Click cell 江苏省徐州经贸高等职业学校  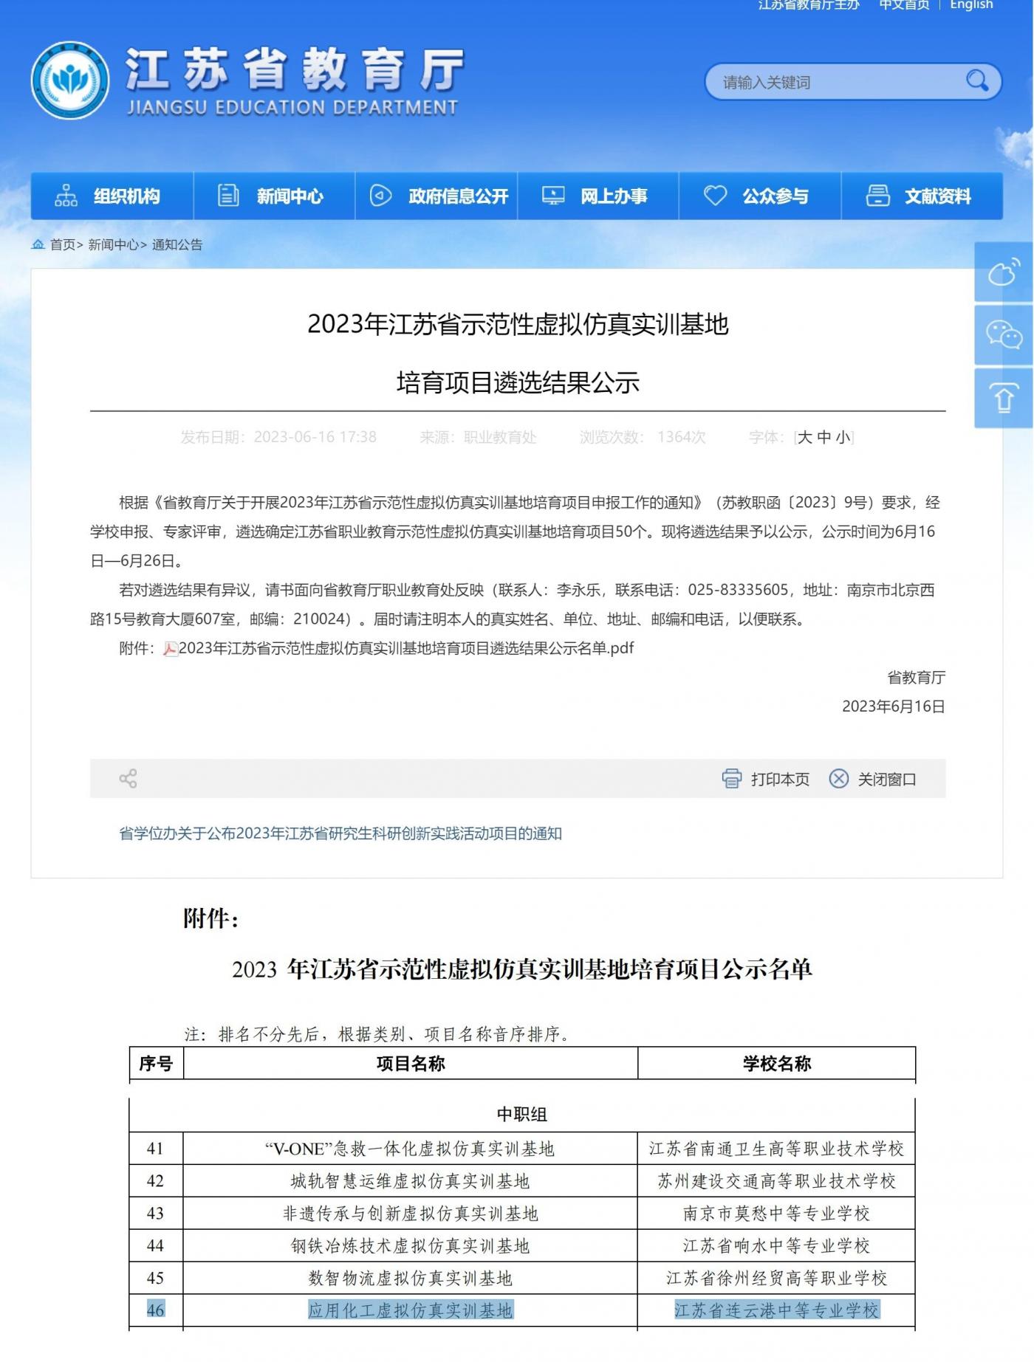(777, 1279)
